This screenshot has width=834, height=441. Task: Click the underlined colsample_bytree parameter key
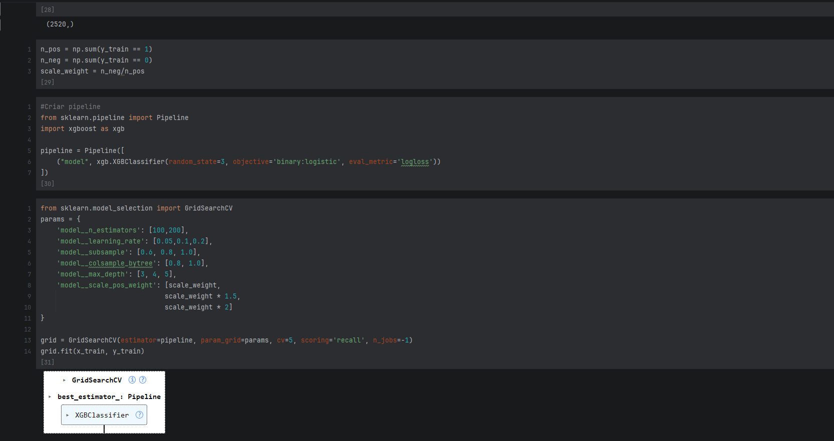pos(120,263)
